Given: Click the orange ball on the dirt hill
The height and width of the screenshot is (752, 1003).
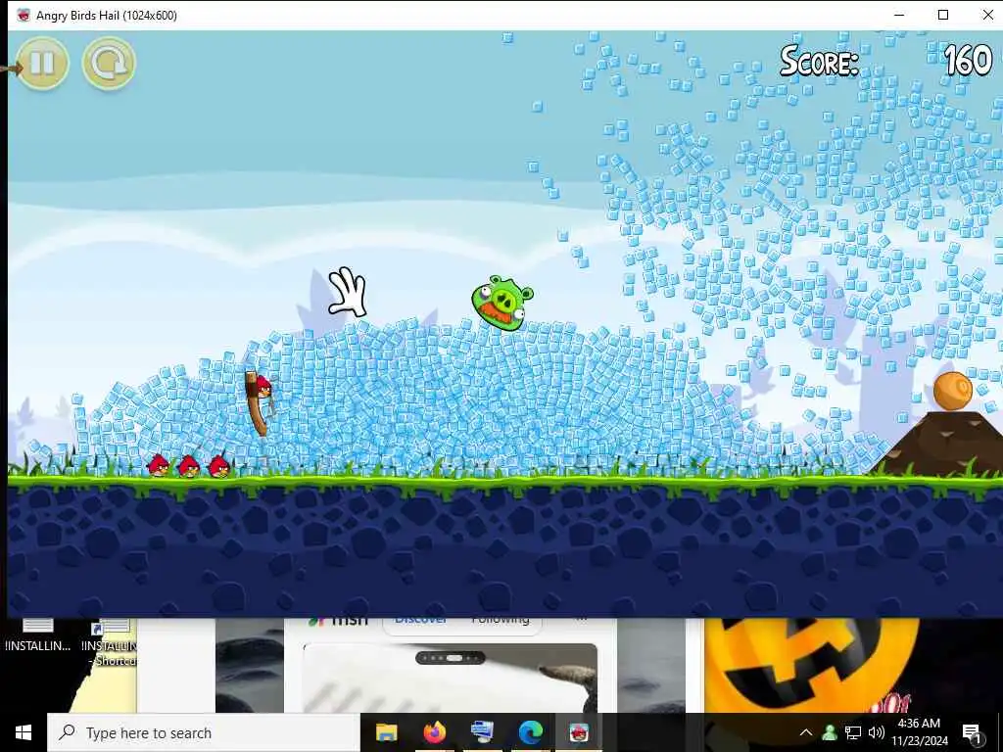Looking at the screenshot, I should (952, 391).
